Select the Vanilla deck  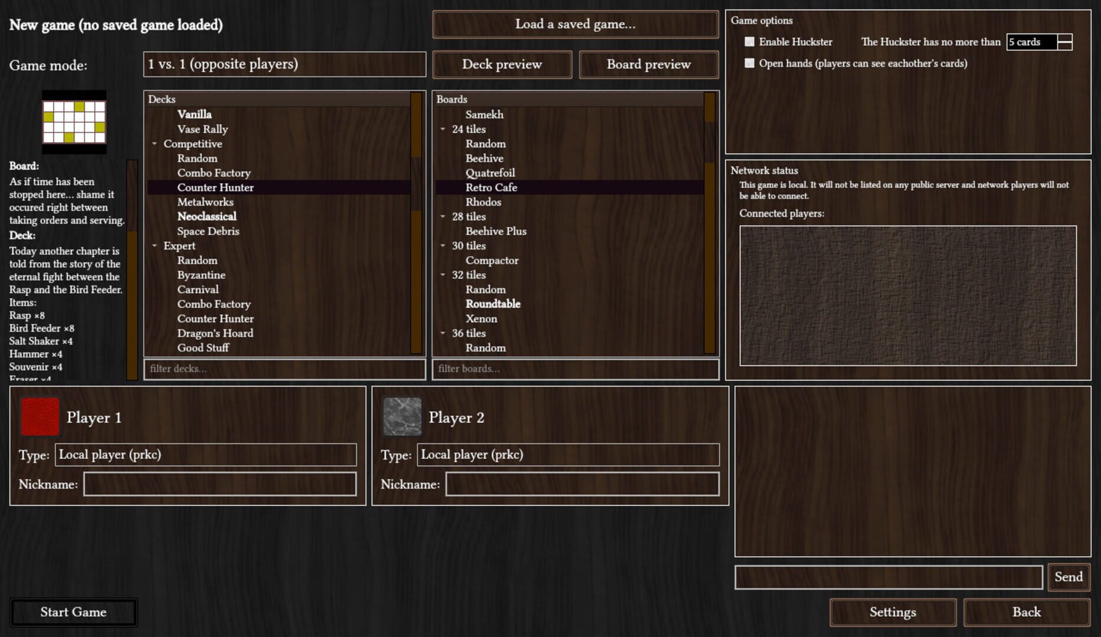point(195,114)
